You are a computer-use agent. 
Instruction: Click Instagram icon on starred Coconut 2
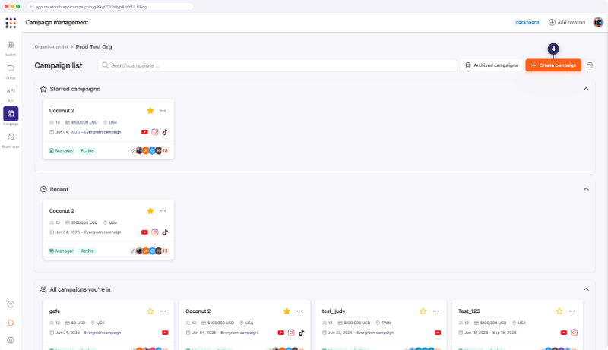pos(155,132)
